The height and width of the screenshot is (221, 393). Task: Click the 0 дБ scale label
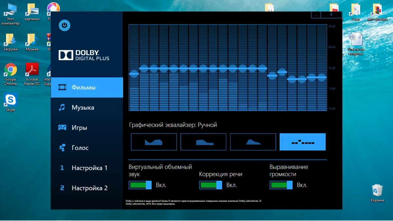point(332,88)
